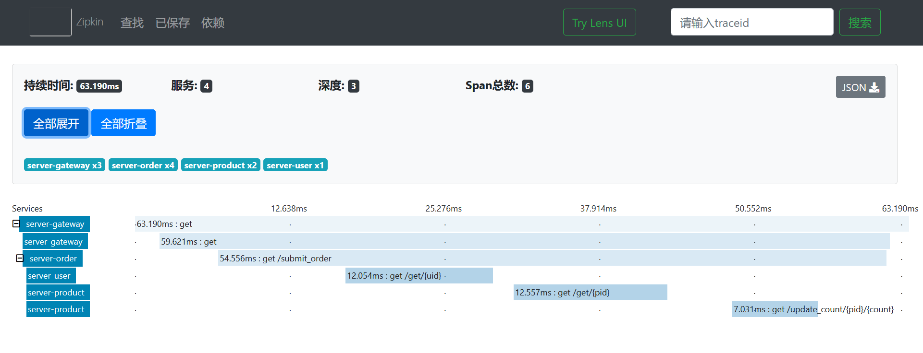Click the Zipkin logo in the navbar
The width and height of the screenshot is (923, 353).
pyautogui.click(x=50, y=22)
